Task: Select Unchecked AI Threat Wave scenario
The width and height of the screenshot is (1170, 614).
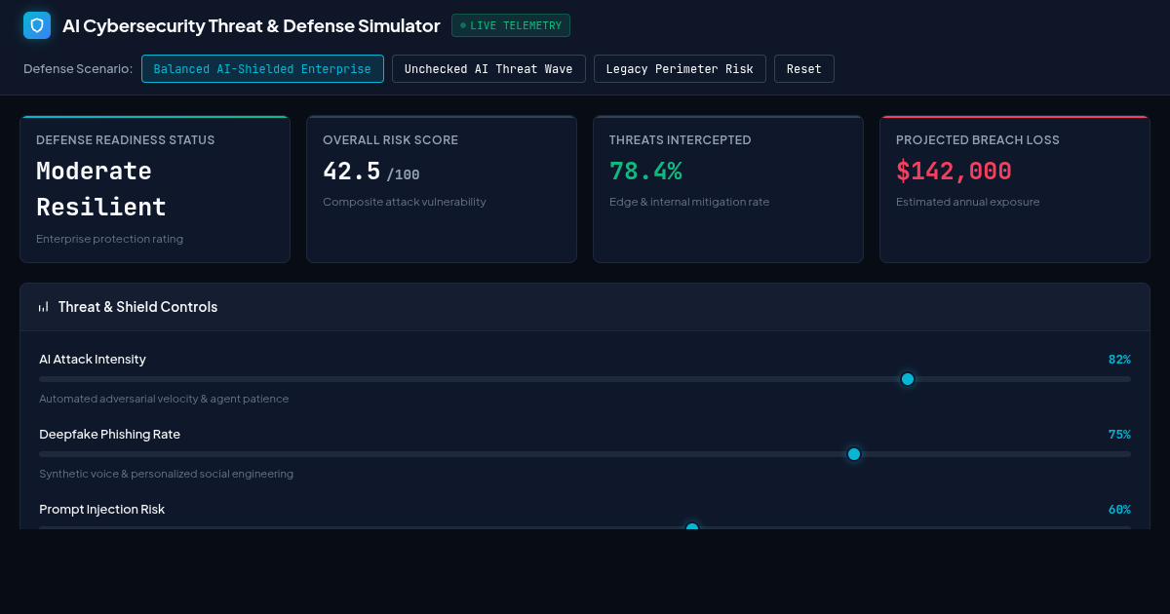Action: pos(488,69)
